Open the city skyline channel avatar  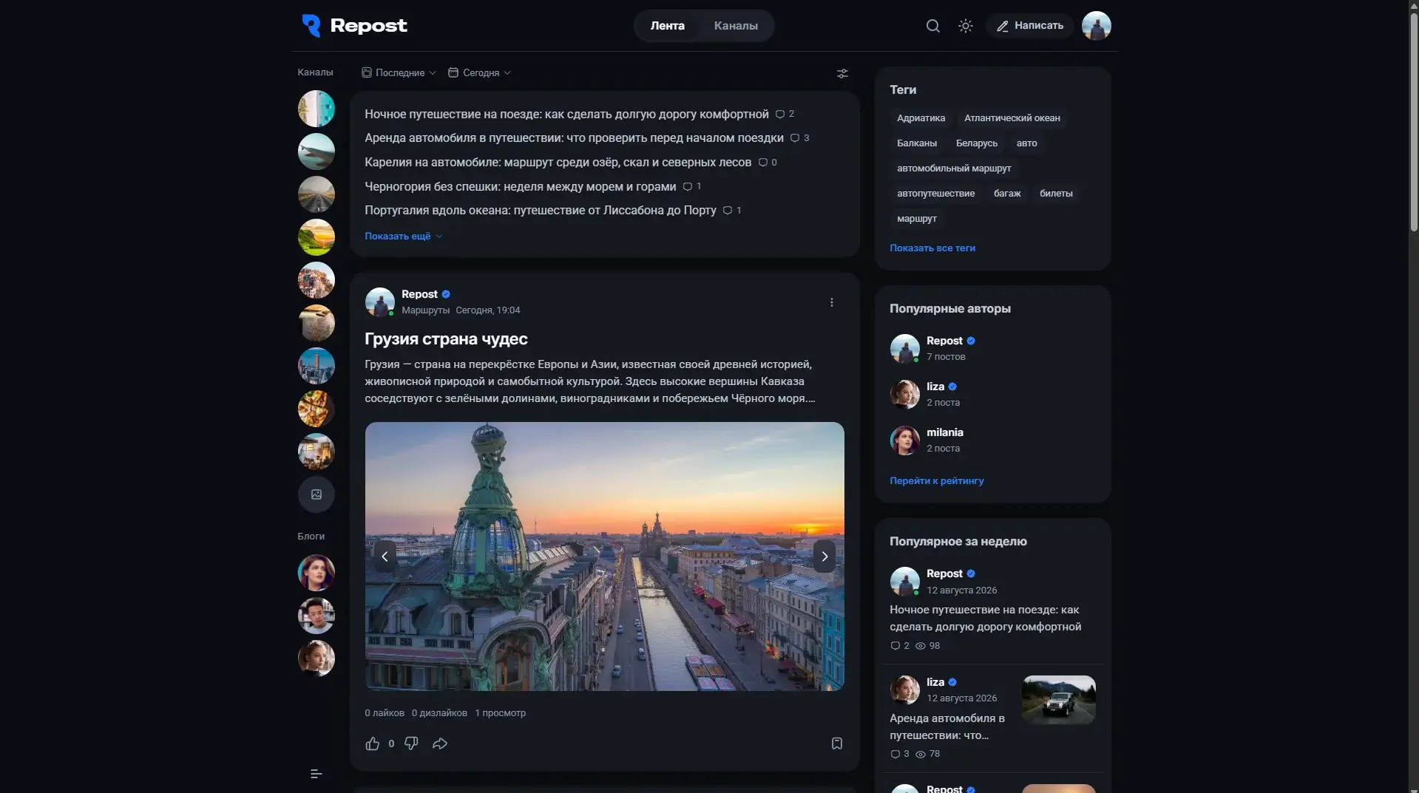point(316,366)
